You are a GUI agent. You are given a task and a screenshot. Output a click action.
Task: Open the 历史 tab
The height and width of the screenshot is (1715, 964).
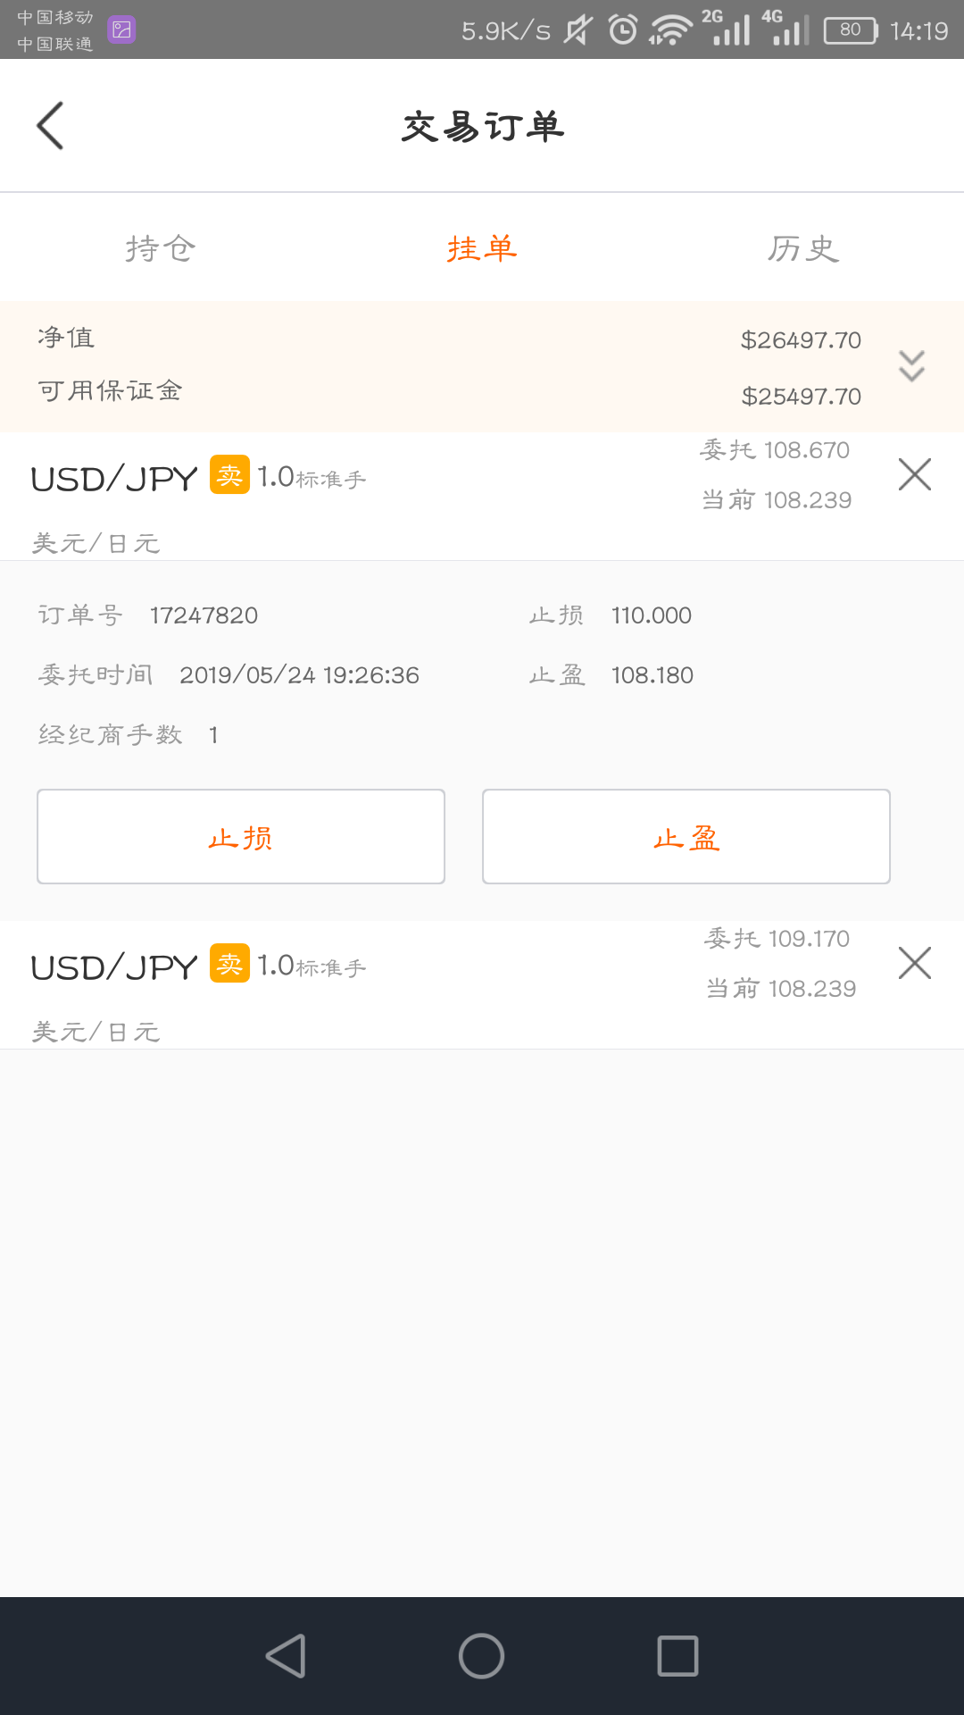803,248
